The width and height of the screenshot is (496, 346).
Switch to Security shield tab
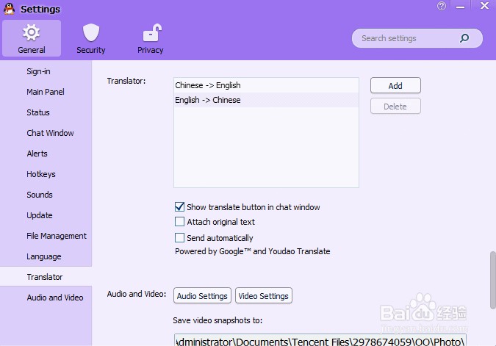point(90,39)
